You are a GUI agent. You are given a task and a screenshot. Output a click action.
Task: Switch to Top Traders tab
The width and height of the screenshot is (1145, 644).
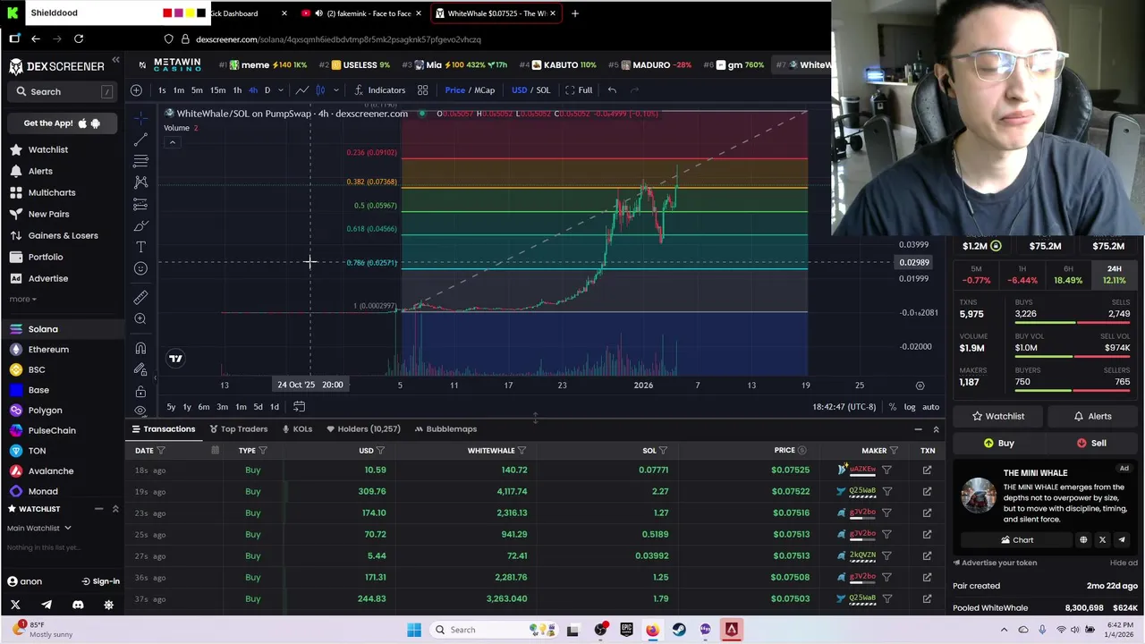[x=239, y=429]
